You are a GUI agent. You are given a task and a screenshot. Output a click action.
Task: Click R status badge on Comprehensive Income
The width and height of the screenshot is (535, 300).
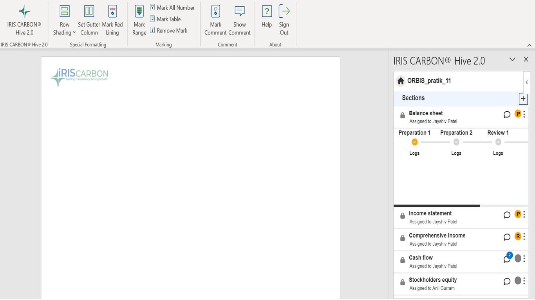518,236
